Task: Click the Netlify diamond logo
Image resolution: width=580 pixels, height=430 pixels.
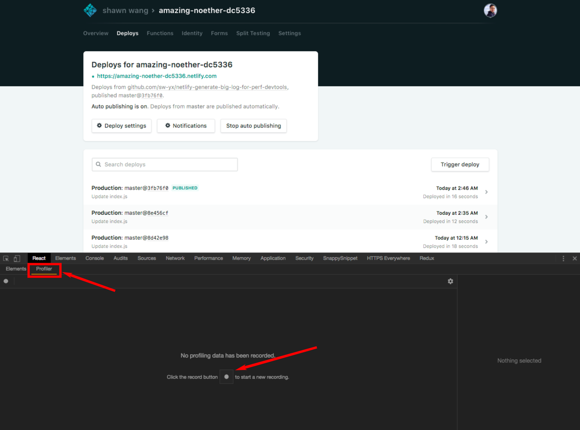Action: click(90, 10)
